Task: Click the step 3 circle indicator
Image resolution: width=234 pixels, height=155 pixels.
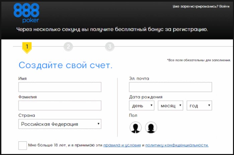Action: (x=109, y=47)
